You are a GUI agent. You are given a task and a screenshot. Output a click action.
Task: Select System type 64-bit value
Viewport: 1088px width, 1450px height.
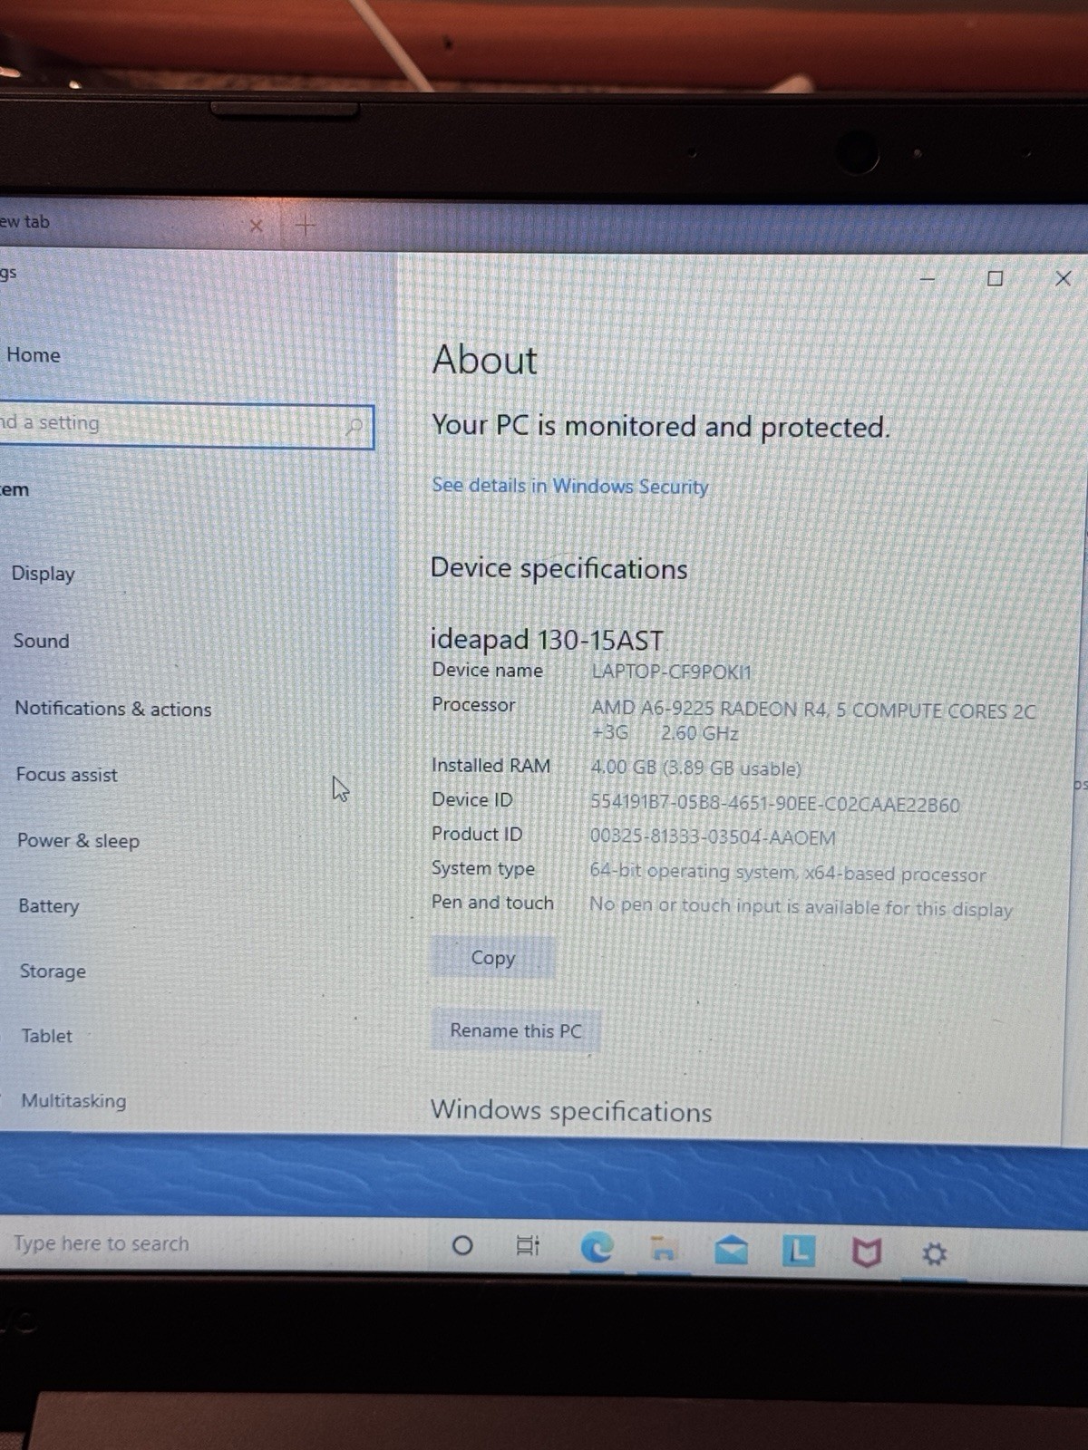coord(788,874)
